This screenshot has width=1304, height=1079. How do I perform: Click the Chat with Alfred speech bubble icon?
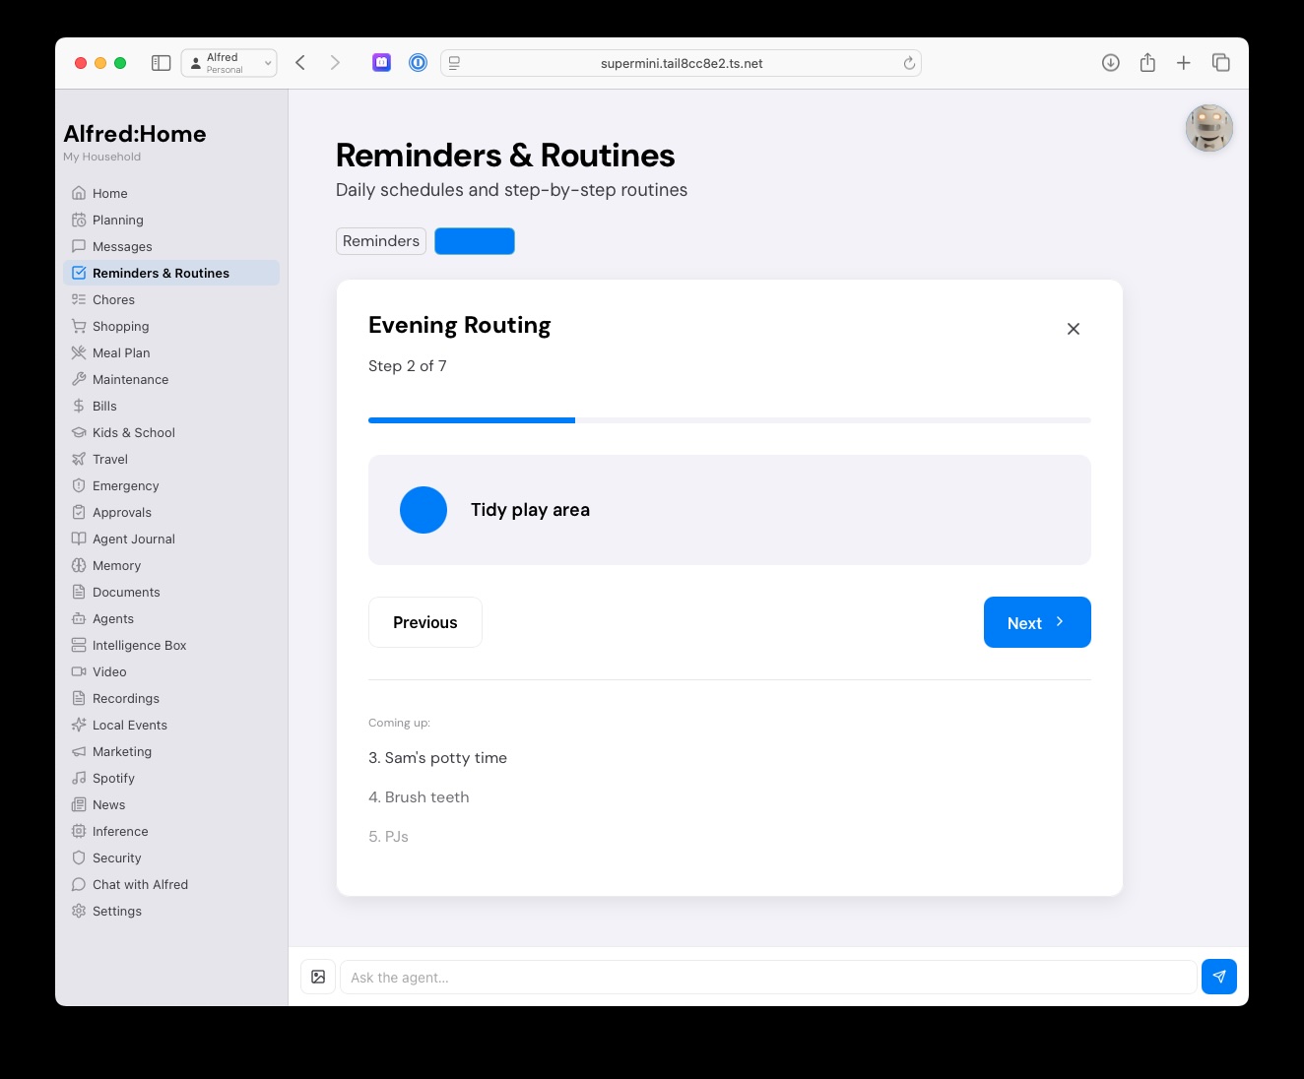(x=79, y=884)
